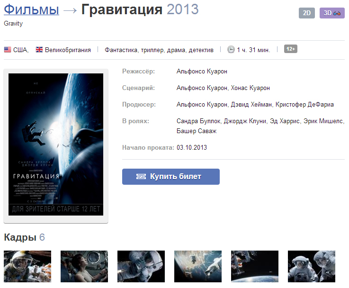Open the Gravity movie poster image
The image size is (349, 288).
coord(56,144)
